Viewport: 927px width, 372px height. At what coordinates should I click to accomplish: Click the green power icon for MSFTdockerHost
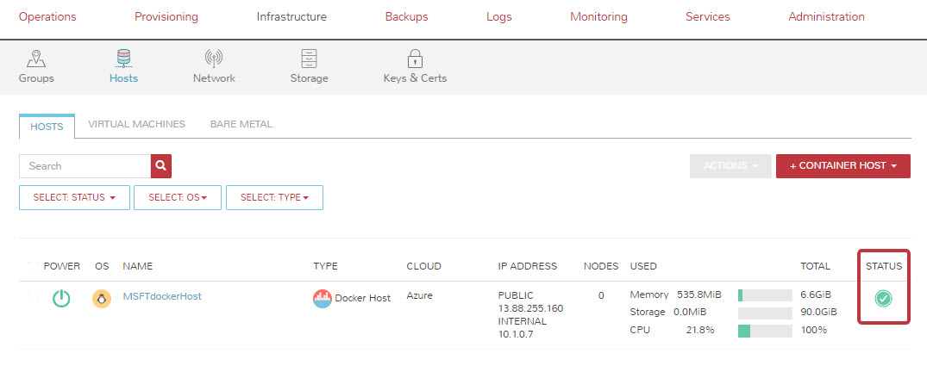(61, 299)
